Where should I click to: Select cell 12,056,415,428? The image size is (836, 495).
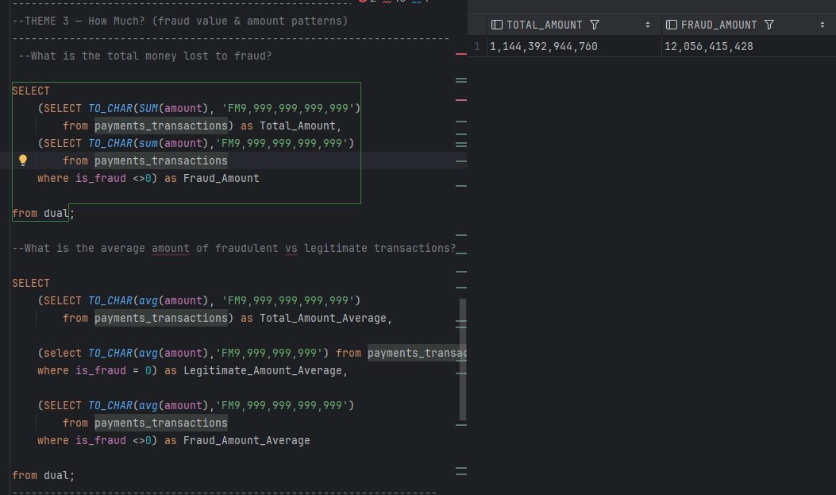(x=749, y=46)
